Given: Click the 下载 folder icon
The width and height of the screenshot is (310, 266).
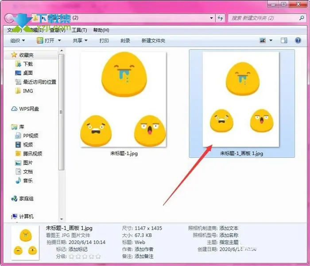Looking at the screenshot, I should point(18,64).
